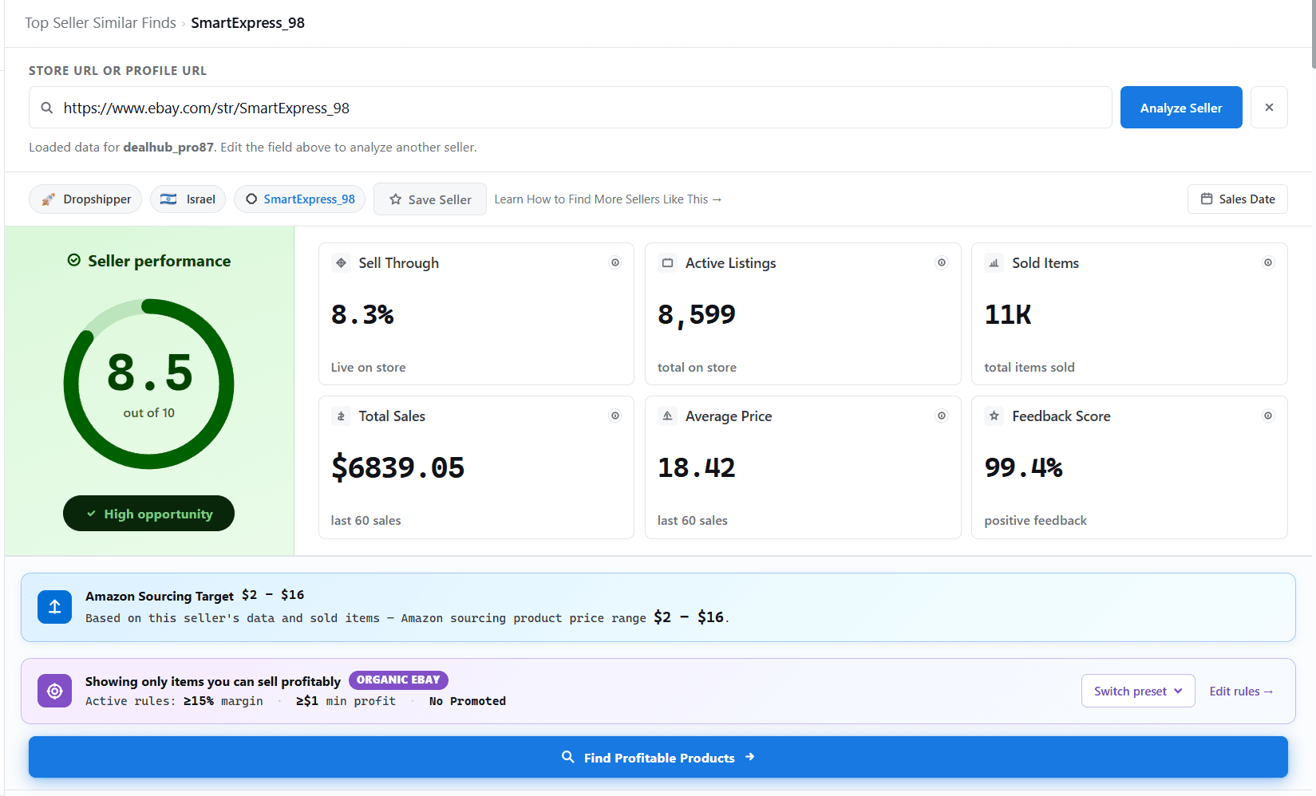Select the No Promoted active rule text
Screen dimensions: 1316x796
[x=468, y=701]
